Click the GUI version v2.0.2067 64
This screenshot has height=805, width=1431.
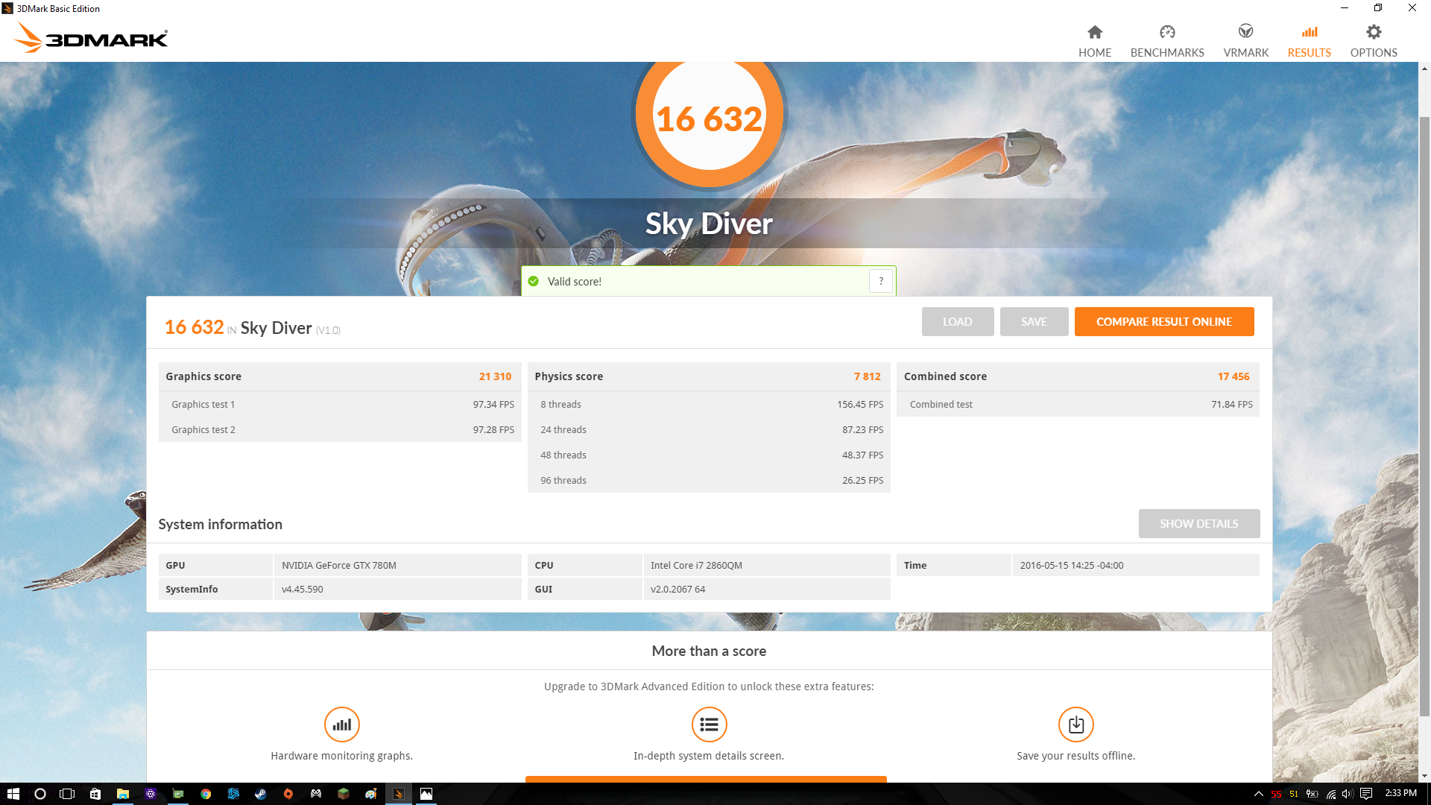coord(677,589)
